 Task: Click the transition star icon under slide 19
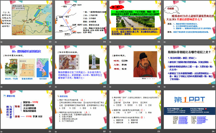110,87
